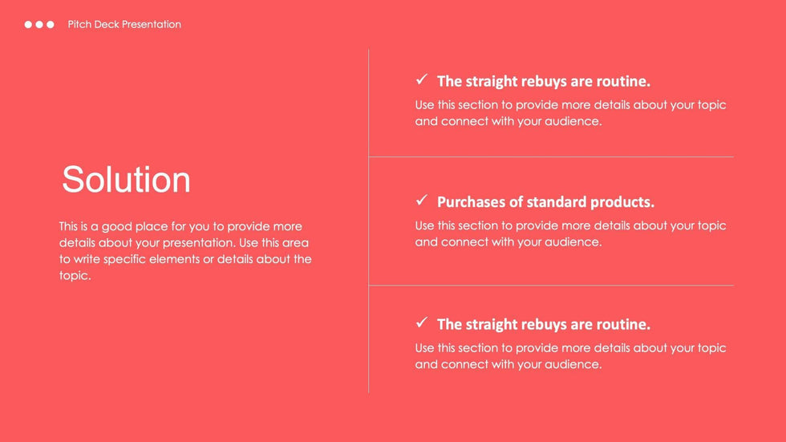Click 'Use this section' line under top heading
The width and height of the screenshot is (786, 442).
pos(570,105)
